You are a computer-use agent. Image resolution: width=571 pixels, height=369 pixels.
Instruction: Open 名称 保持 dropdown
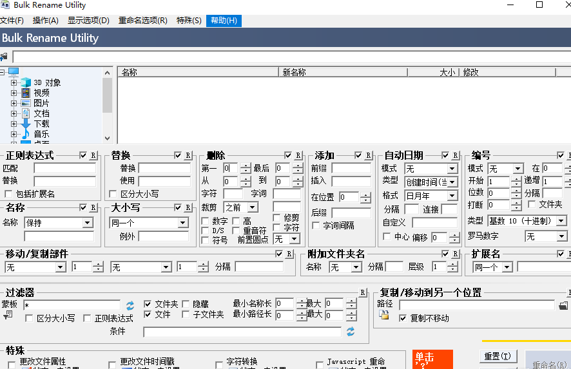pyautogui.click(x=88, y=223)
